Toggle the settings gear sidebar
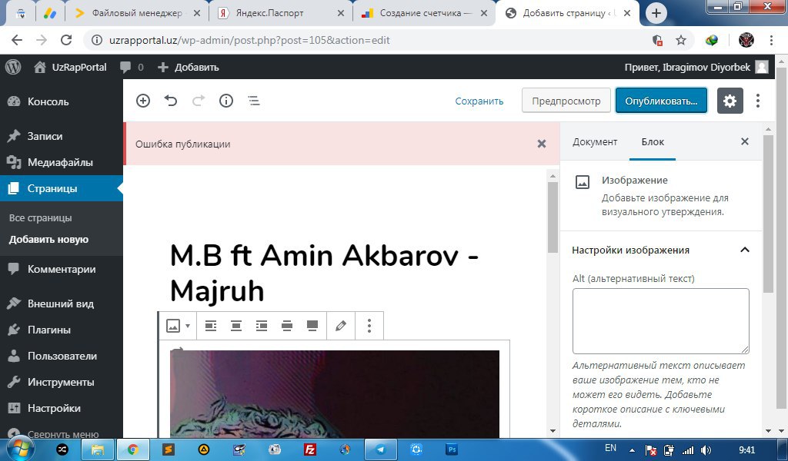Image resolution: width=788 pixels, height=461 pixels. click(x=730, y=101)
